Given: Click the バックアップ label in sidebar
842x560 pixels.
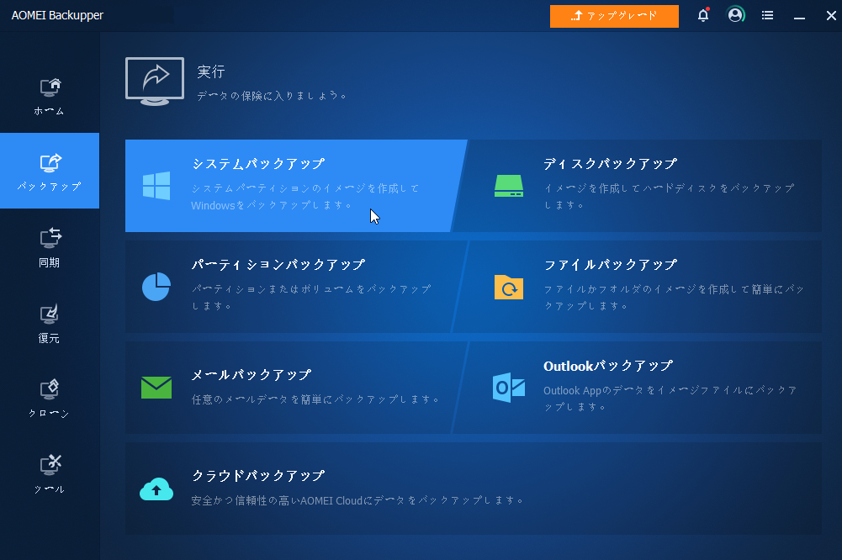Looking at the screenshot, I should coord(49,187).
